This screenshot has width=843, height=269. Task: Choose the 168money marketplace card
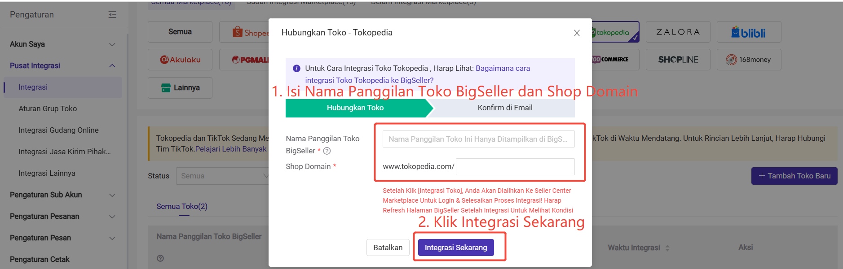749,60
